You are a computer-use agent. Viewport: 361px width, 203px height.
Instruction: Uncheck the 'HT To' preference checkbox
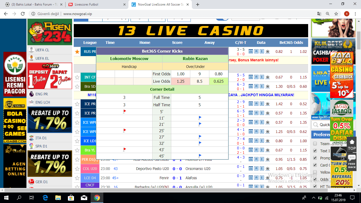pos(315,186)
